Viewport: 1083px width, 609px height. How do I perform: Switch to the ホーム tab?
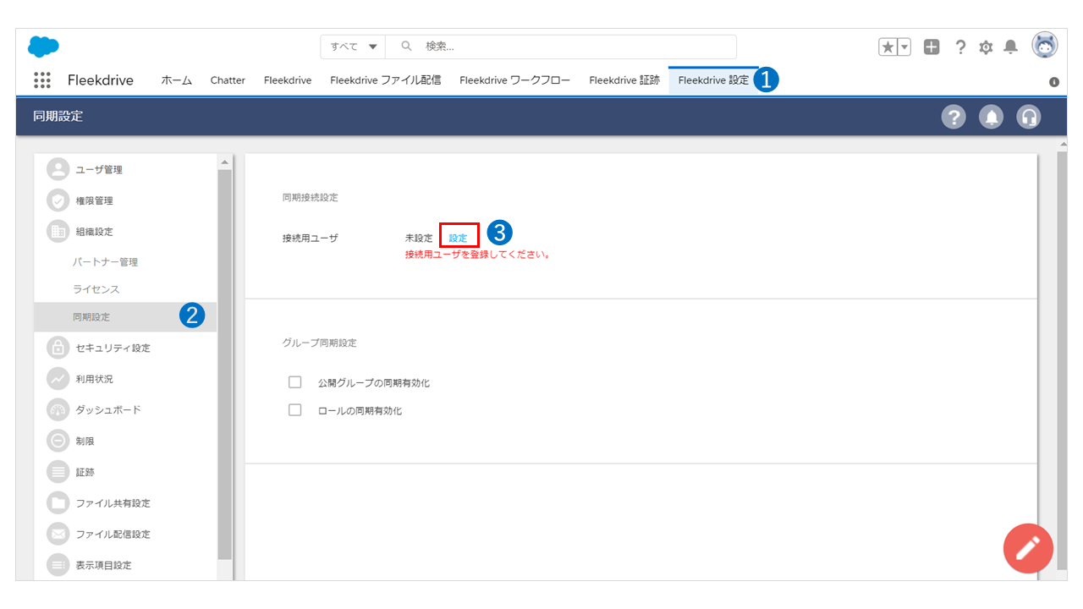point(177,80)
